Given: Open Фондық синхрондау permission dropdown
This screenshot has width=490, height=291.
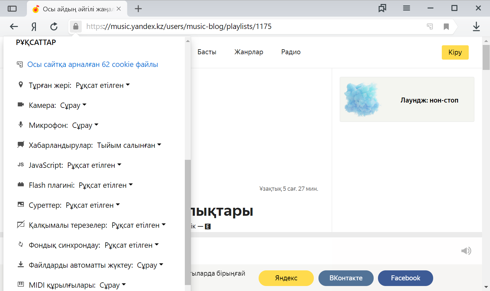Looking at the screenshot, I should 132,245.
